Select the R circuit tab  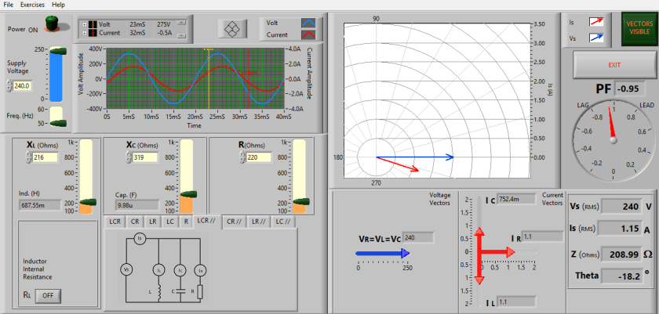pos(186,222)
